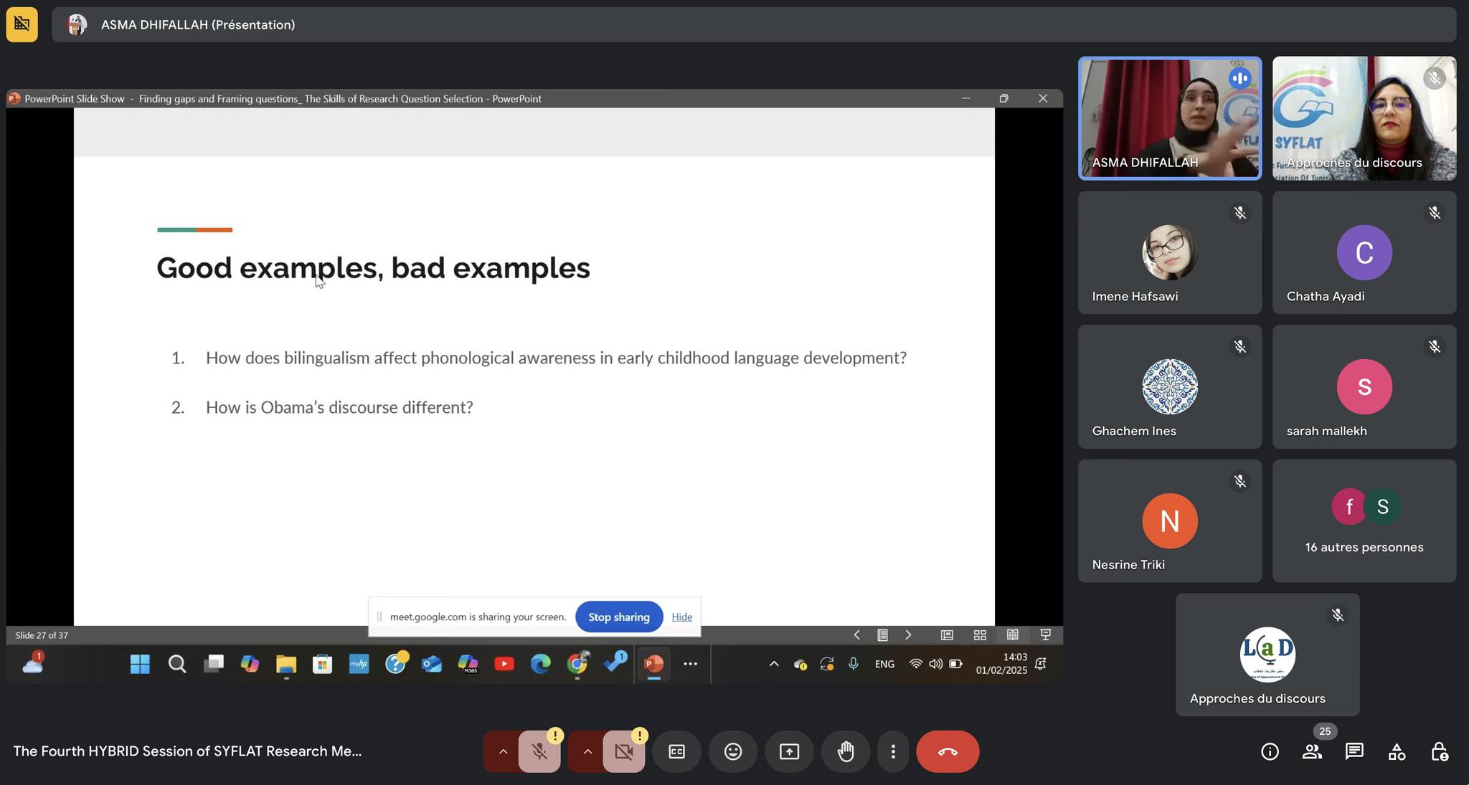Toggle the microphone mute button
The width and height of the screenshot is (1469, 785).
coord(539,751)
